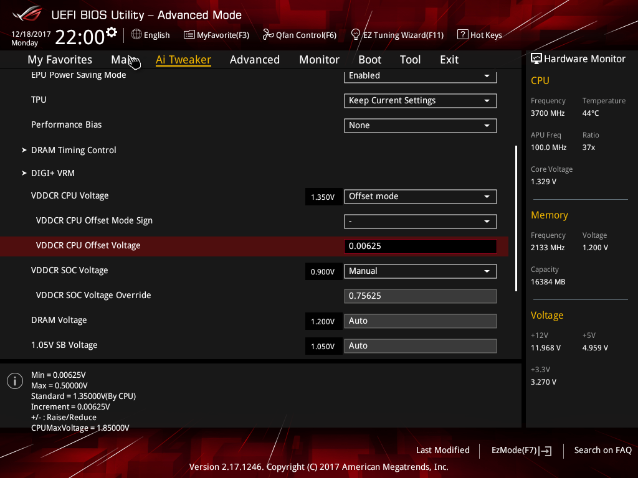Click the 1.350V CPU voltage readout
638x478 pixels.
[323, 197]
